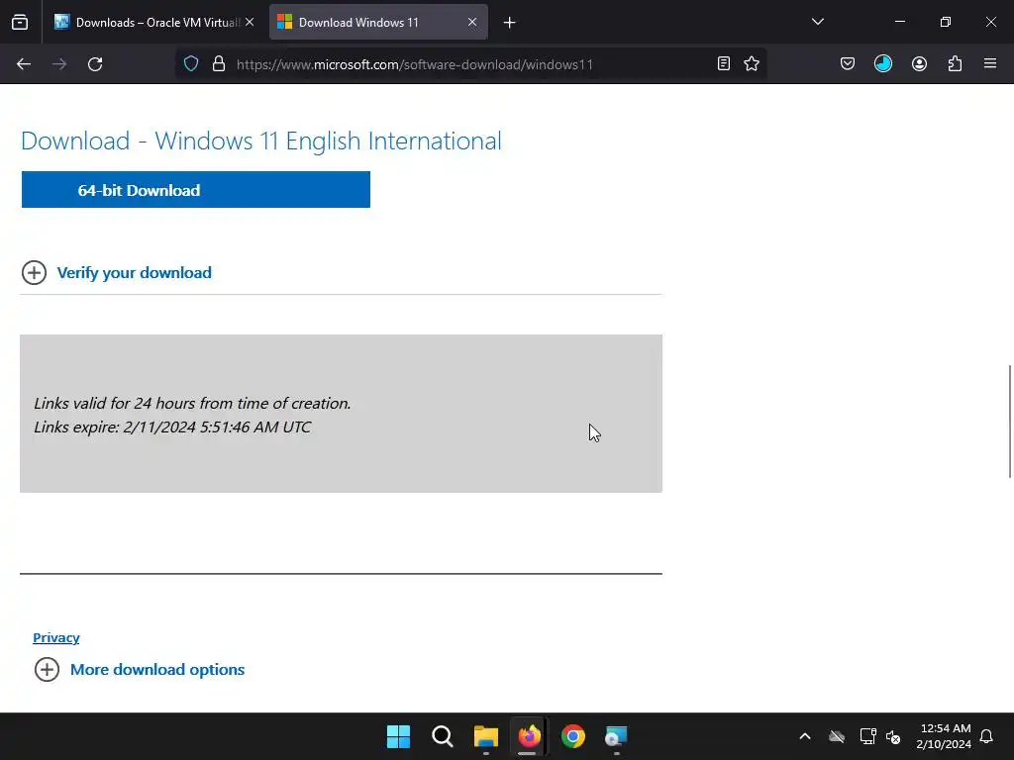Screen dimensions: 1014x760
Task: Click the muted volume tray icon
Action: 893,736
